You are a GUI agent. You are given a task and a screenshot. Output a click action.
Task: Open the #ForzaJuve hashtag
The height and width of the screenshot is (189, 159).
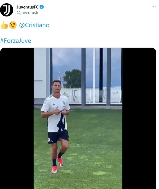pyautogui.click(x=16, y=41)
